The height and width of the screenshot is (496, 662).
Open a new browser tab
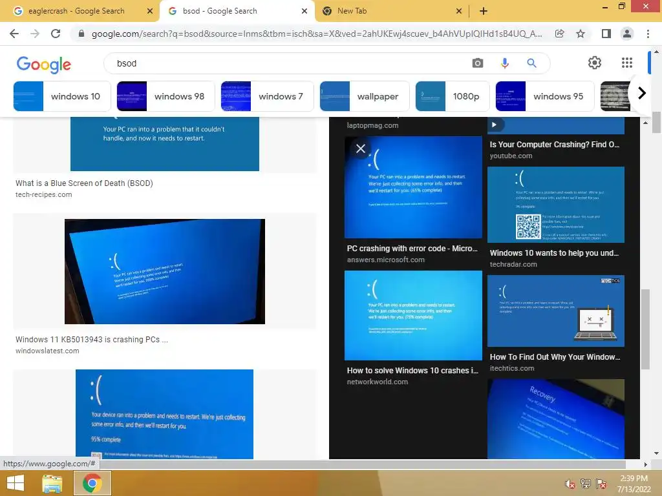[x=484, y=11]
